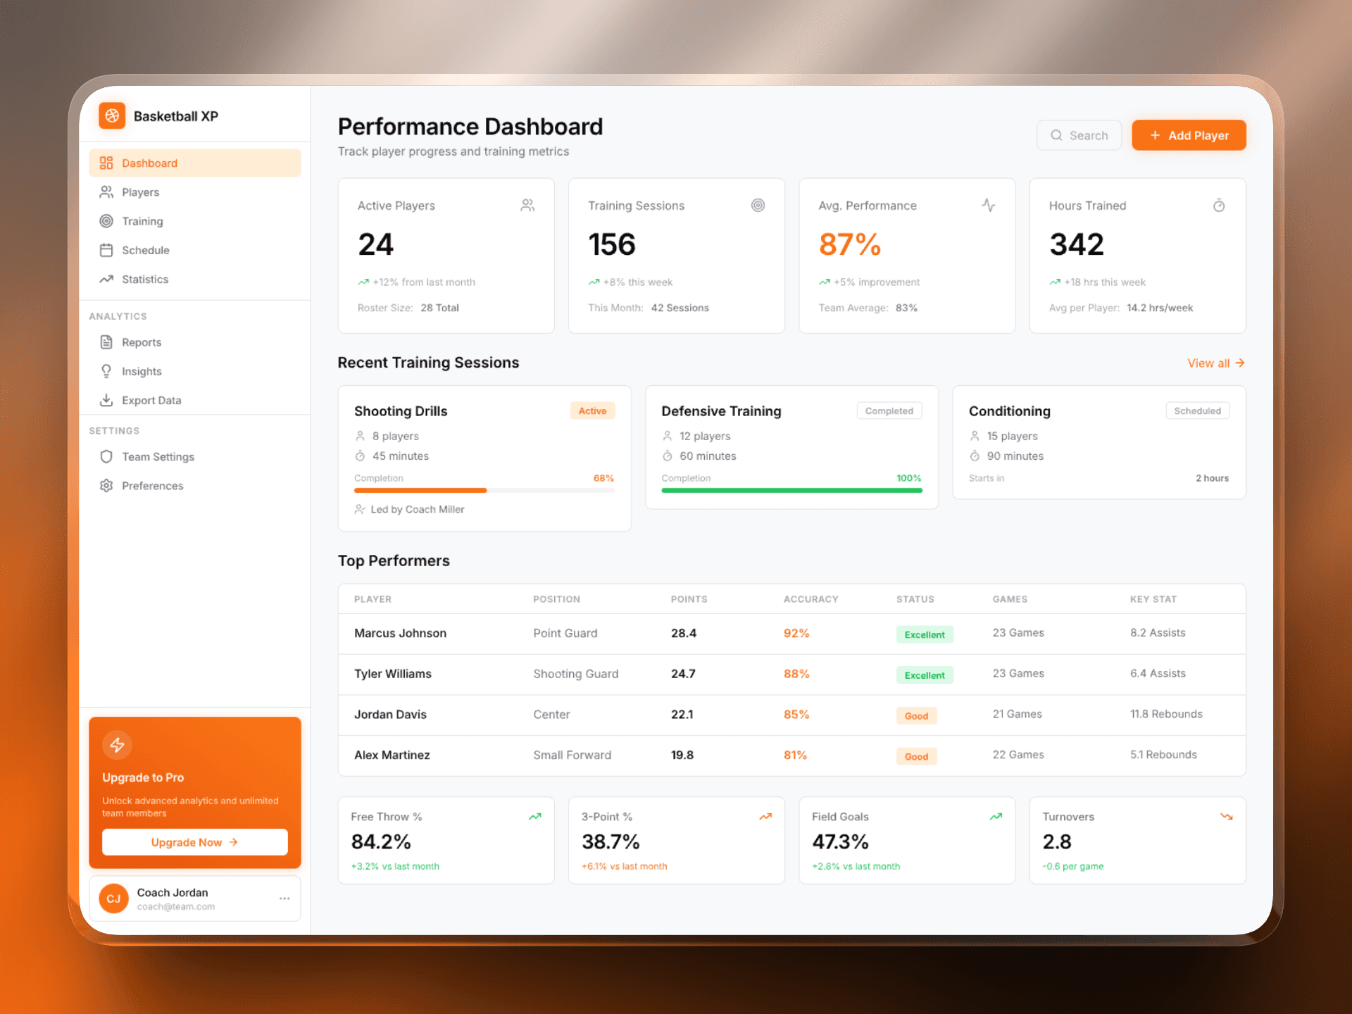Follow the View all sessions link
The image size is (1352, 1014).
coord(1215,363)
